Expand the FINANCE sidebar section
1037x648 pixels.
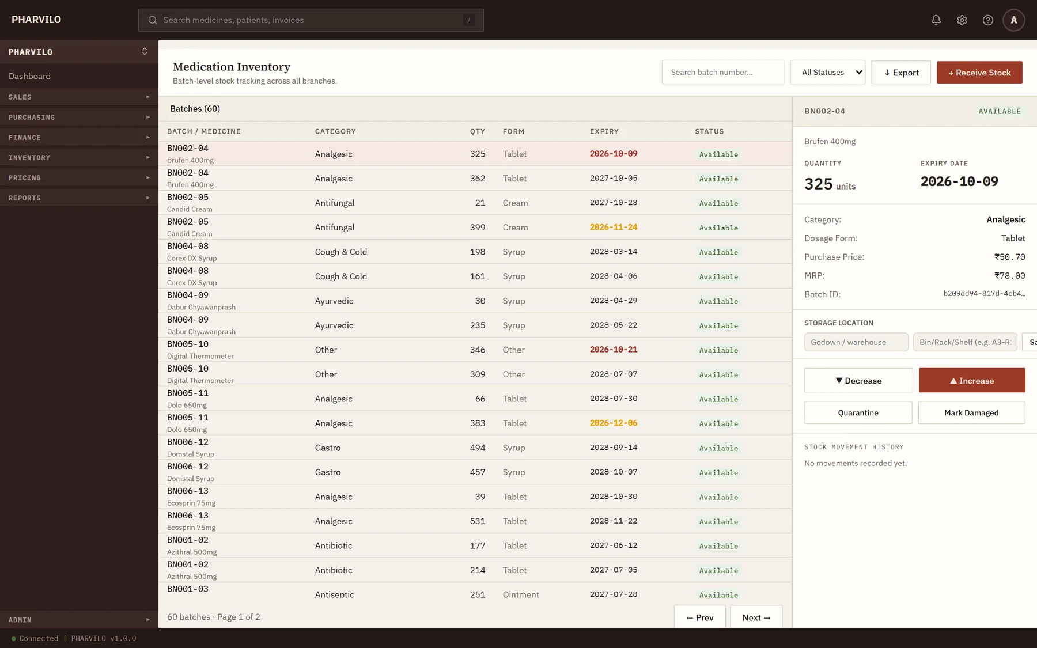[x=79, y=137]
